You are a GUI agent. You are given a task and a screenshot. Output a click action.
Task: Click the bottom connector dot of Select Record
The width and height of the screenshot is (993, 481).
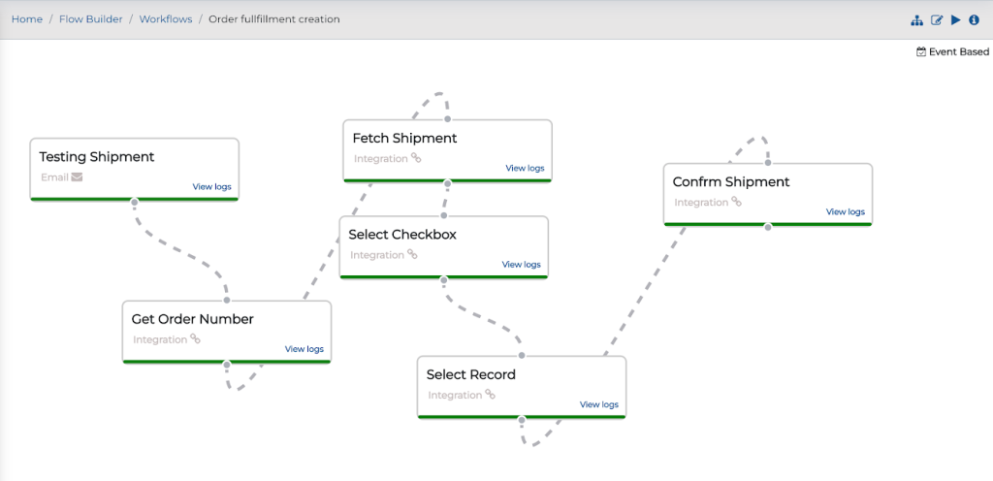tap(521, 420)
